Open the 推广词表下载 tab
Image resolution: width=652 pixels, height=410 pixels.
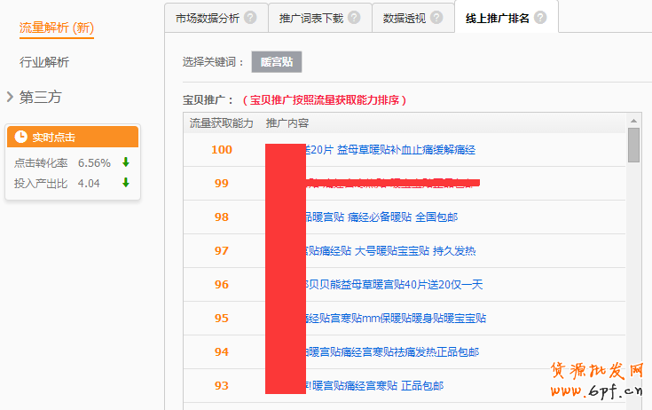pyautogui.click(x=307, y=18)
